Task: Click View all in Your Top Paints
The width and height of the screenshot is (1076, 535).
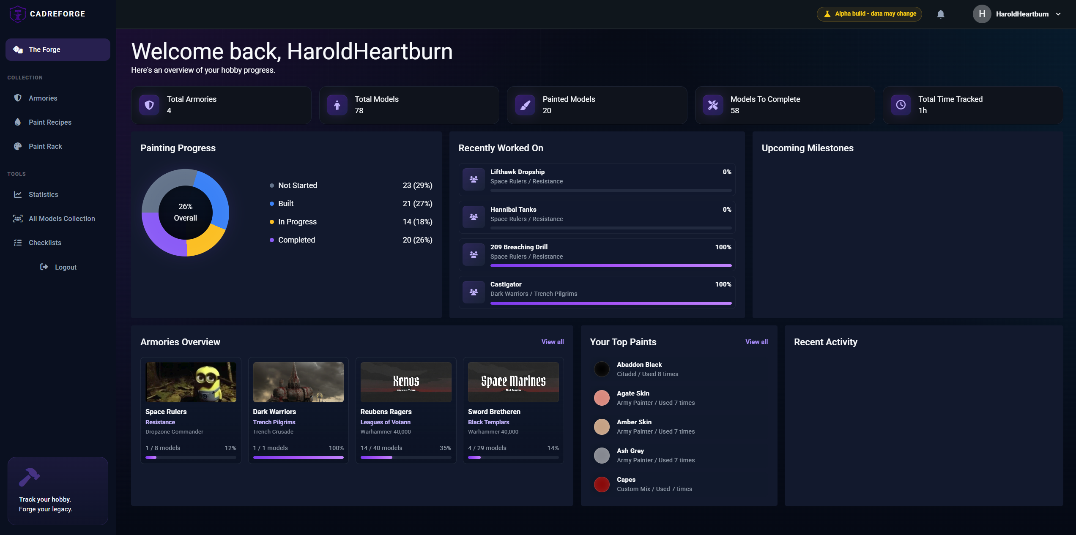Action: pyautogui.click(x=756, y=342)
